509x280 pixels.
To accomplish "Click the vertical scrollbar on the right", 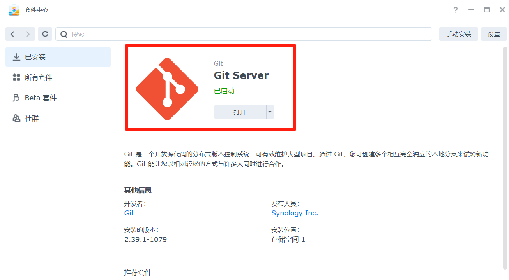I will tap(505, 156).
